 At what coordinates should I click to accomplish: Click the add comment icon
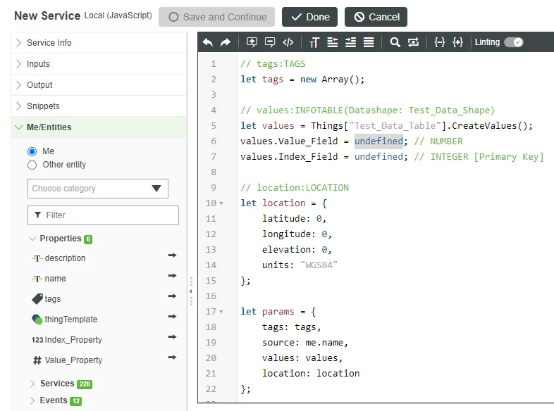click(x=252, y=42)
